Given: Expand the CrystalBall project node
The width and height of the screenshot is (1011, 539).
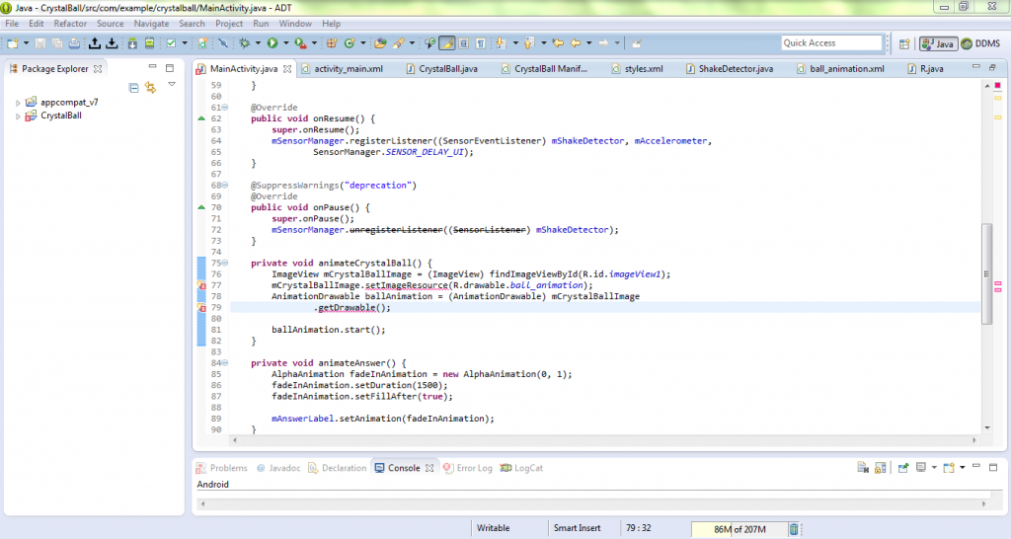Looking at the screenshot, I should coord(18,116).
